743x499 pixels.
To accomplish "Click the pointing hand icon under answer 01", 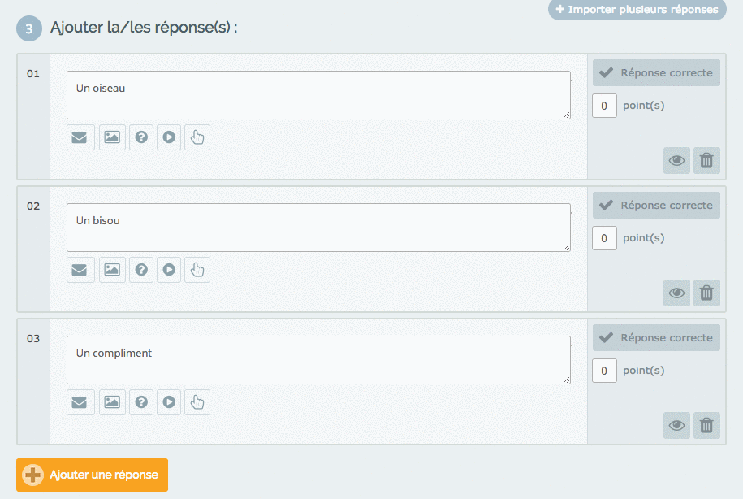I will (197, 137).
